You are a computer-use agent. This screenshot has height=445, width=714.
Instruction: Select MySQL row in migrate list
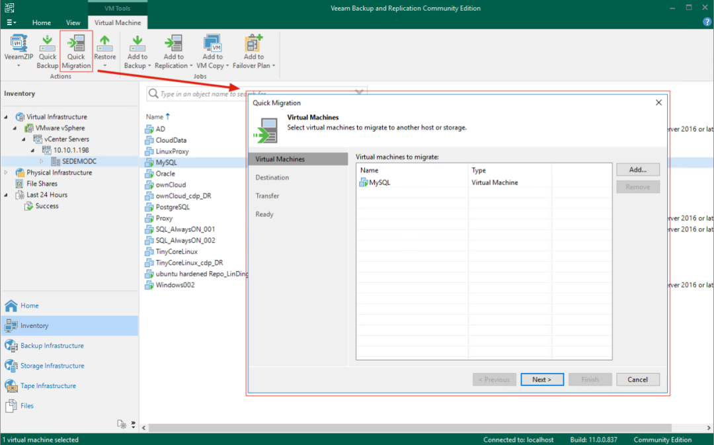[x=483, y=182]
